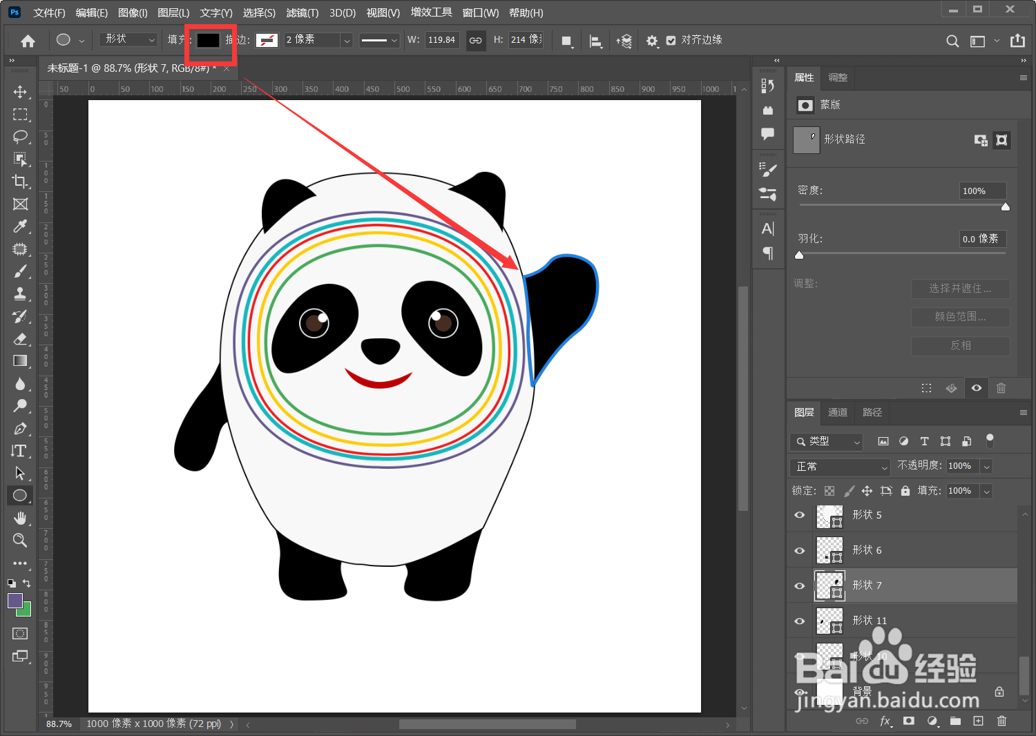
Task: Open the layer fill dropdown arrow
Action: pos(987,491)
